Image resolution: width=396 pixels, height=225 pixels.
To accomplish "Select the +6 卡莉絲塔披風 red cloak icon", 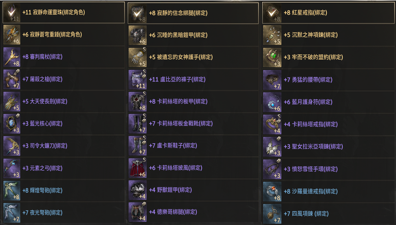I will (138, 168).
